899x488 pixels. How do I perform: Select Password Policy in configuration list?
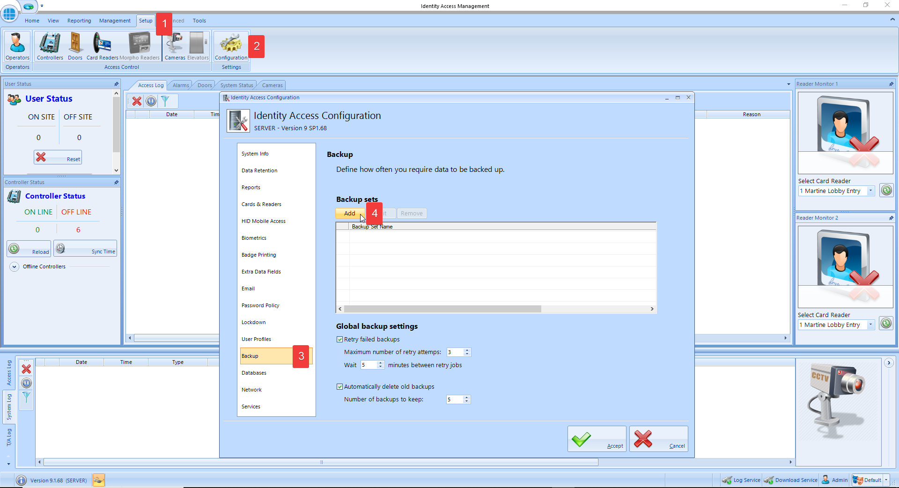[276, 305]
